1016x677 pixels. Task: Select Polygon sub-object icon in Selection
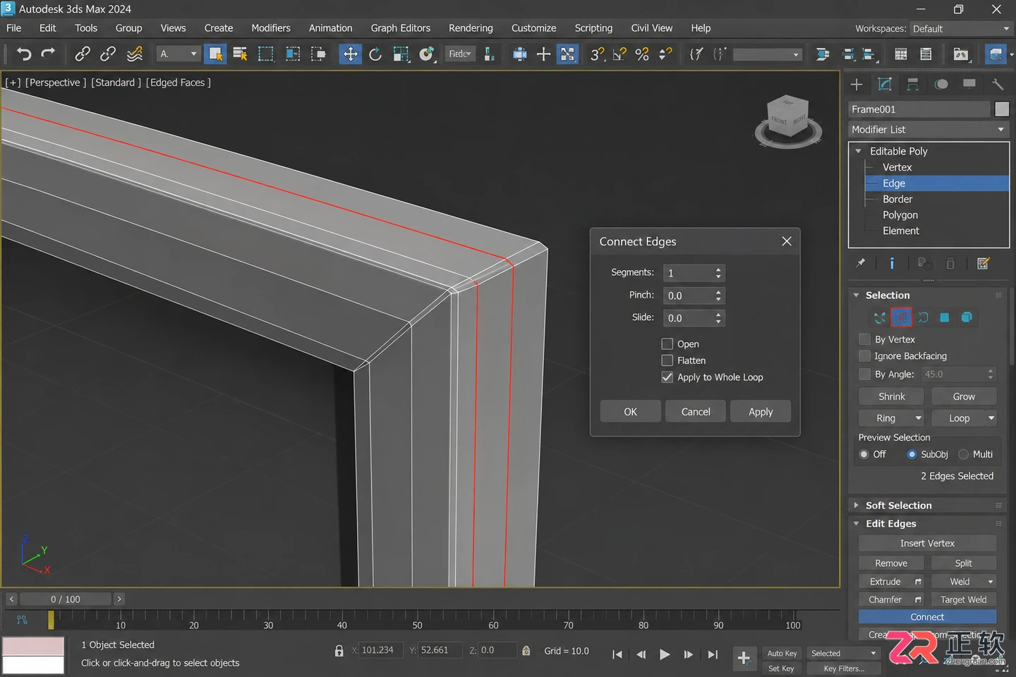pos(945,317)
